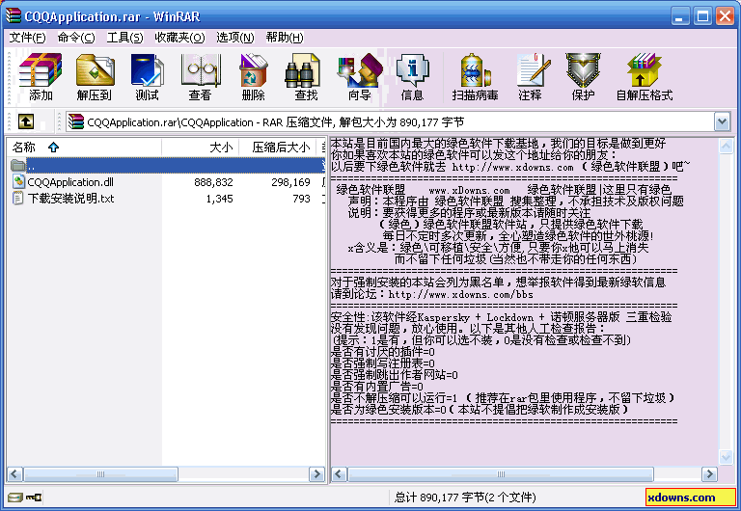Open the 帮助(H) menu

[x=284, y=38]
